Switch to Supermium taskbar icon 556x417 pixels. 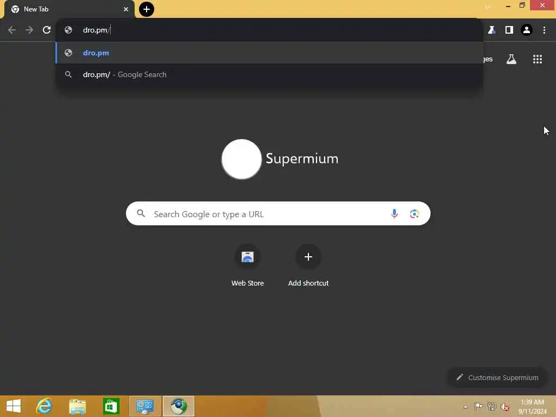coord(178,406)
